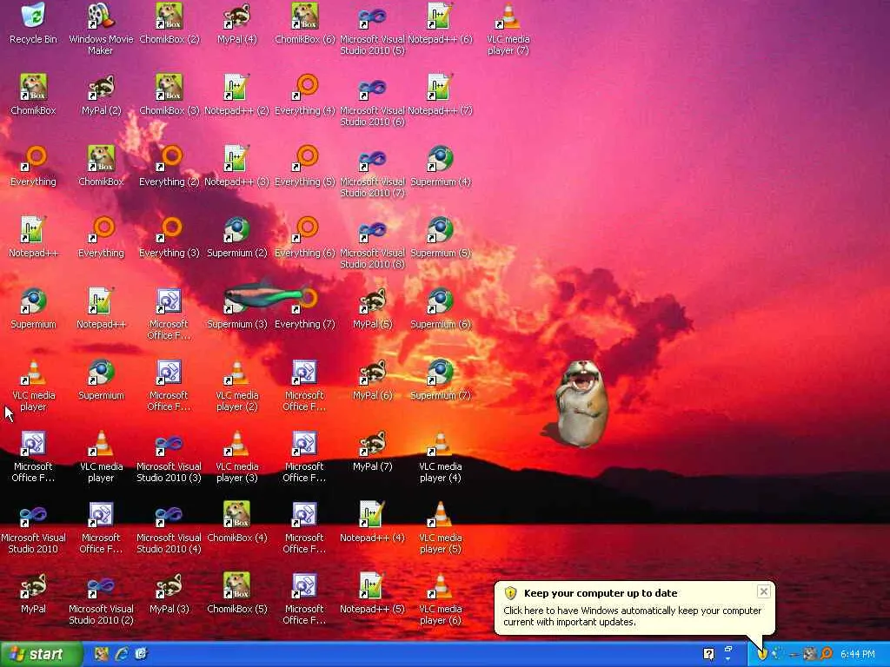Open the Everything magnifier tray icon
890x667 pixels.
tap(826, 654)
